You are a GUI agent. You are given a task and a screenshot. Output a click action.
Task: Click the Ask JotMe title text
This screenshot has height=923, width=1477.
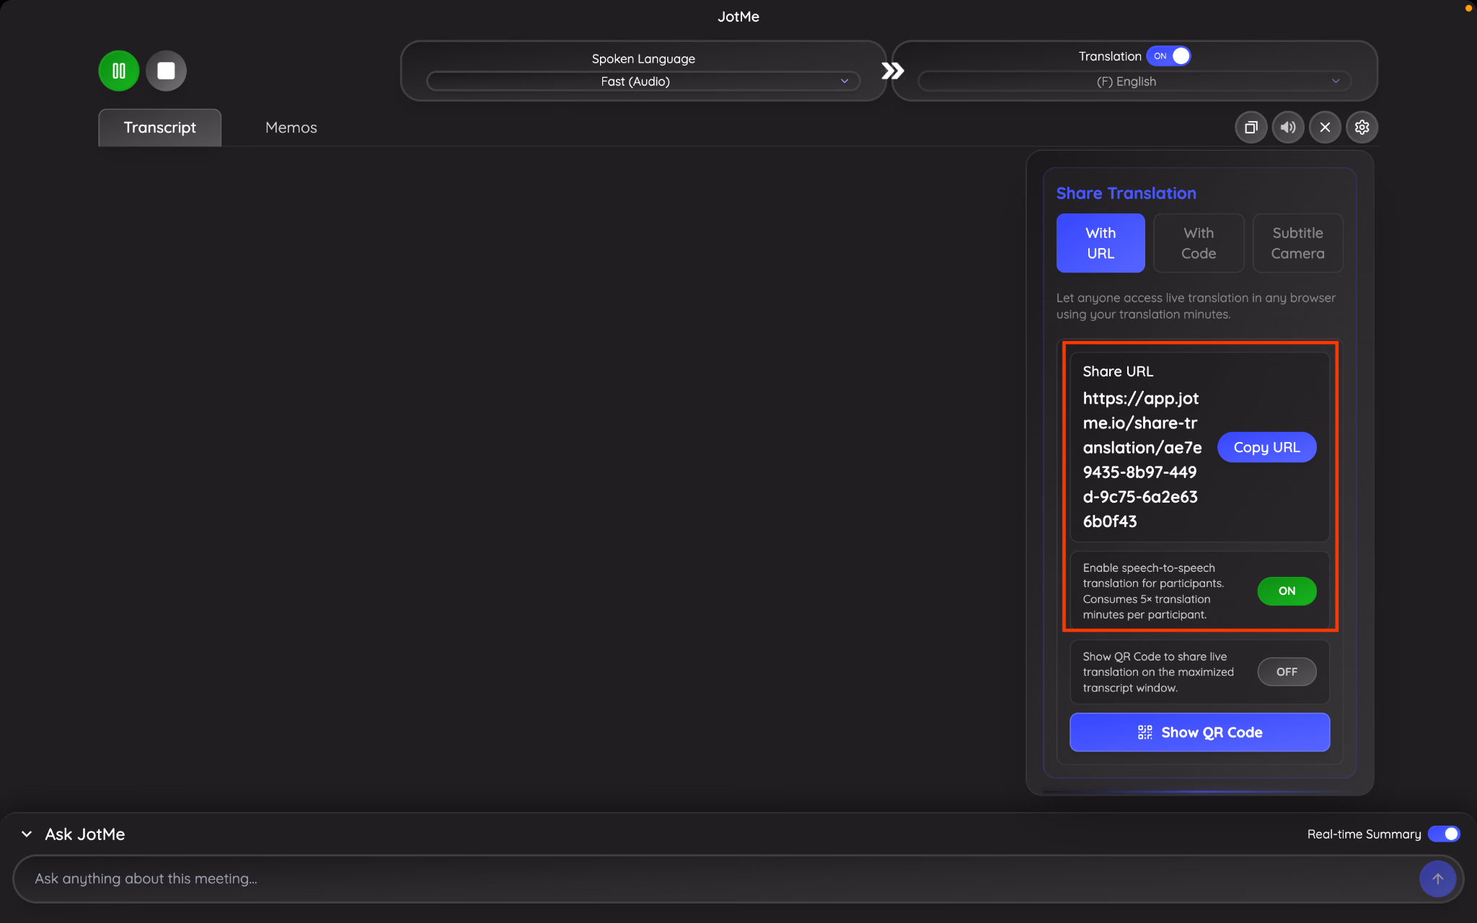[85, 834]
